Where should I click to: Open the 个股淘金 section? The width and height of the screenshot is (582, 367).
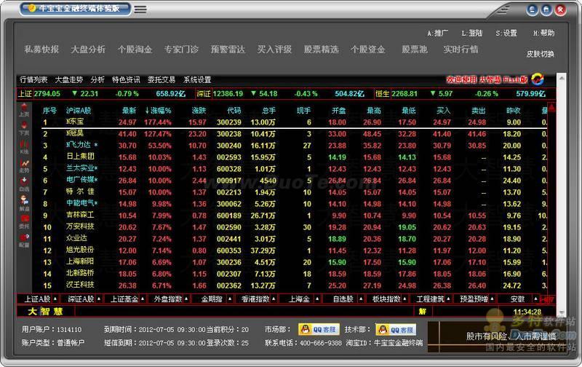(x=135, y=49)
